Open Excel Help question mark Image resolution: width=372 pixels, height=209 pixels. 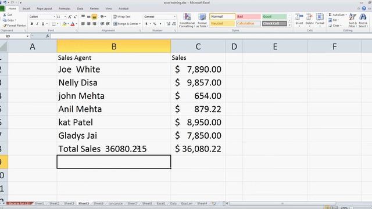click(364, 9)
